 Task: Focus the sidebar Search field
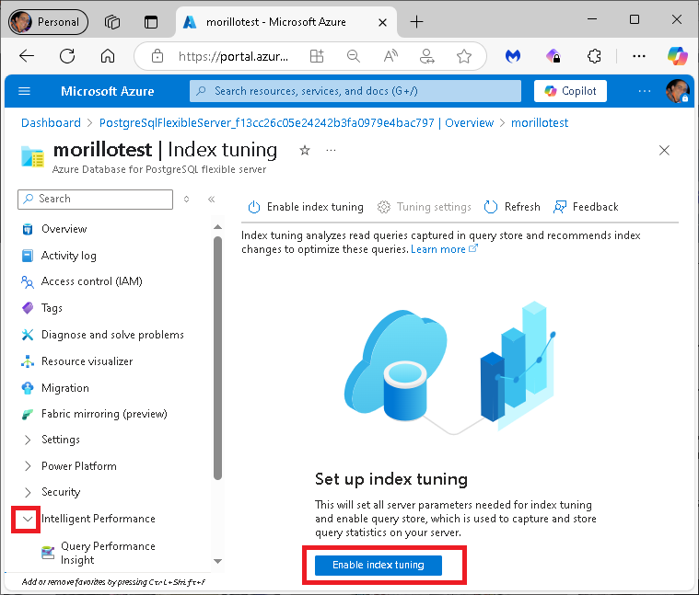point(96,199)
